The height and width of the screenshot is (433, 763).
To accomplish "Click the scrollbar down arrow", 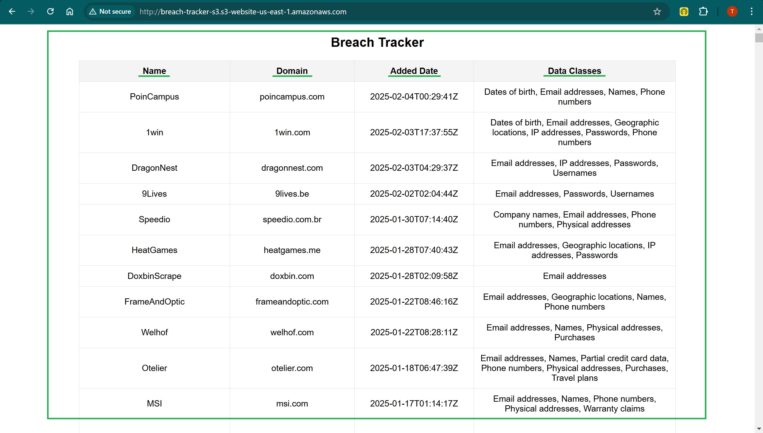I will (x=759, y=429).
